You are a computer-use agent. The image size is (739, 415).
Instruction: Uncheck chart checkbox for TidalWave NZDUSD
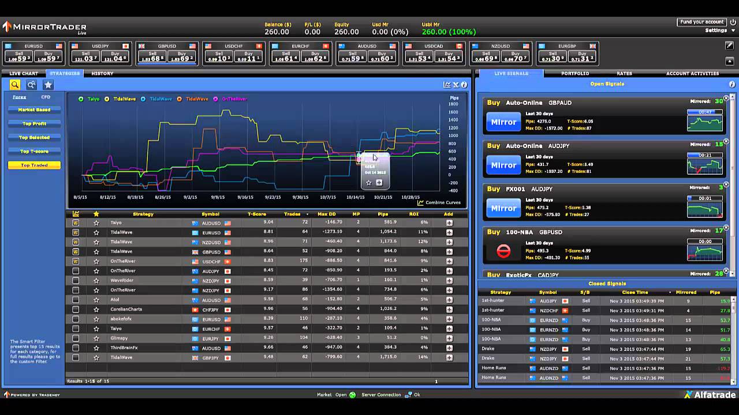76,242
